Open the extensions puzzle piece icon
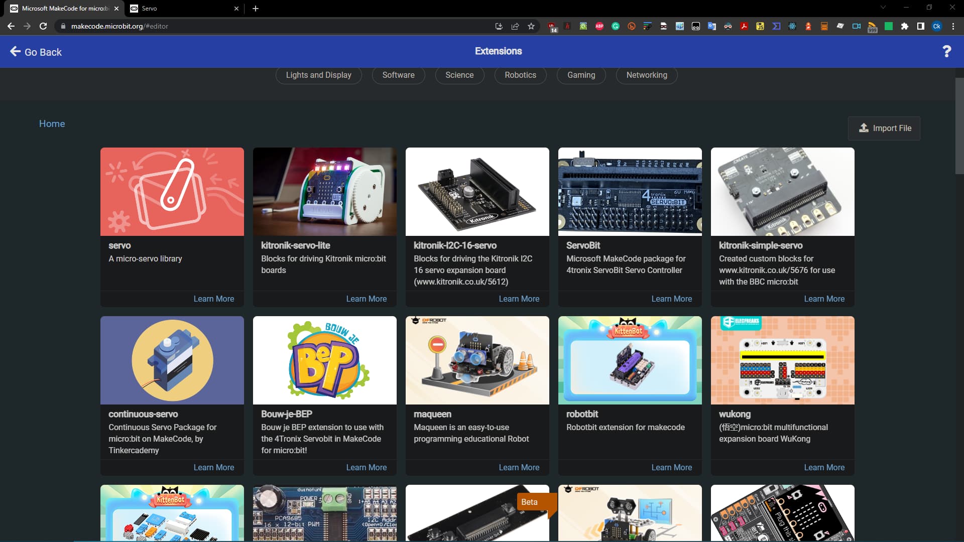The width and height of the screenshot is (964, 542). [905, 26]
